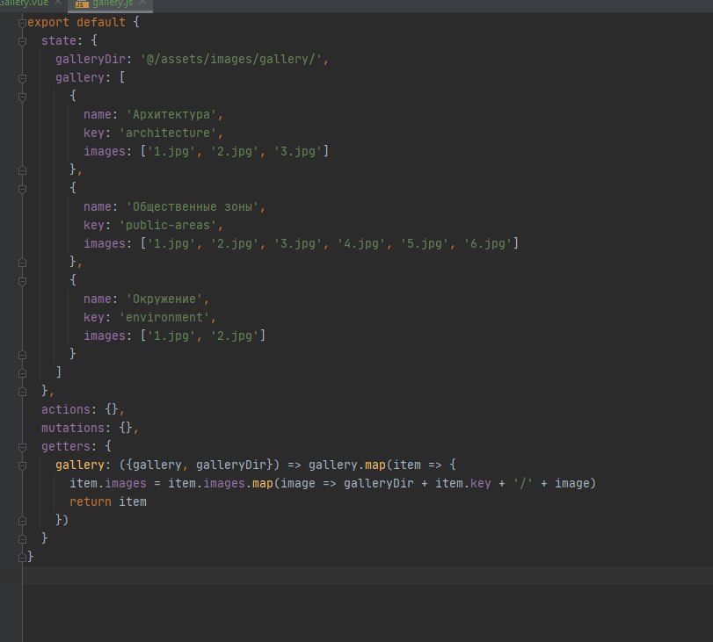This screenshot has width=713, height=642.
Task: Click the 'state' property name
Action: tap(59, 40)
